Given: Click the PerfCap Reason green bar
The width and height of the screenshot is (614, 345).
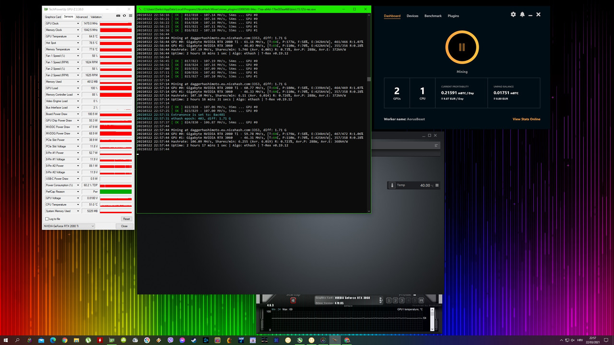Looking at the screenshot, I should pyautogui.click(x=116, y=192).
